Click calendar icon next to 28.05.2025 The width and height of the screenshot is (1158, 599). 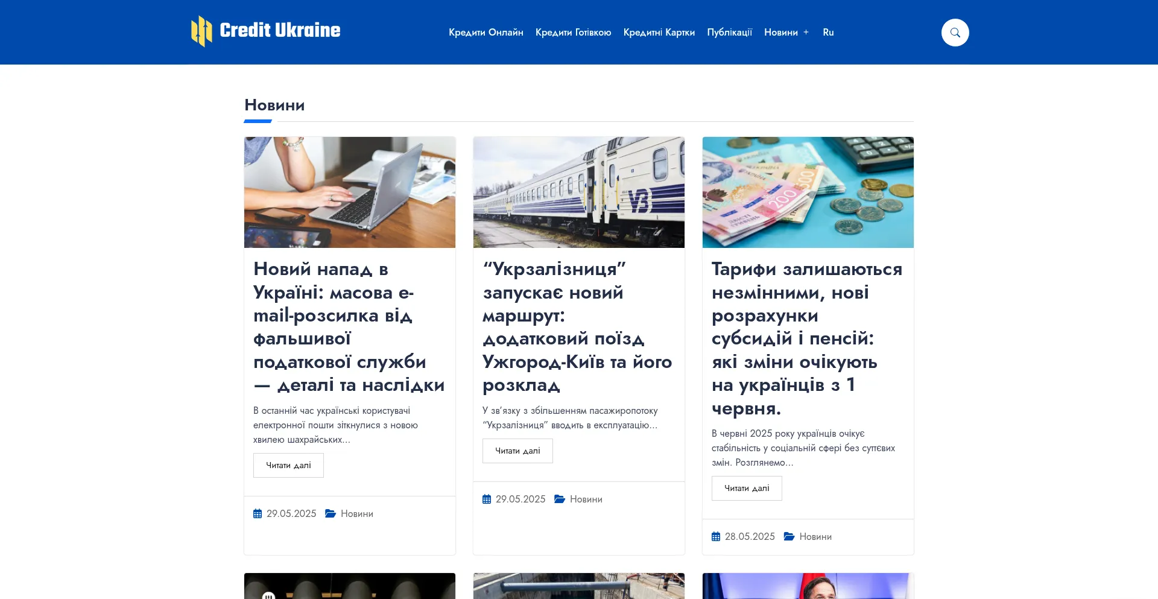(x=716, y=537)
